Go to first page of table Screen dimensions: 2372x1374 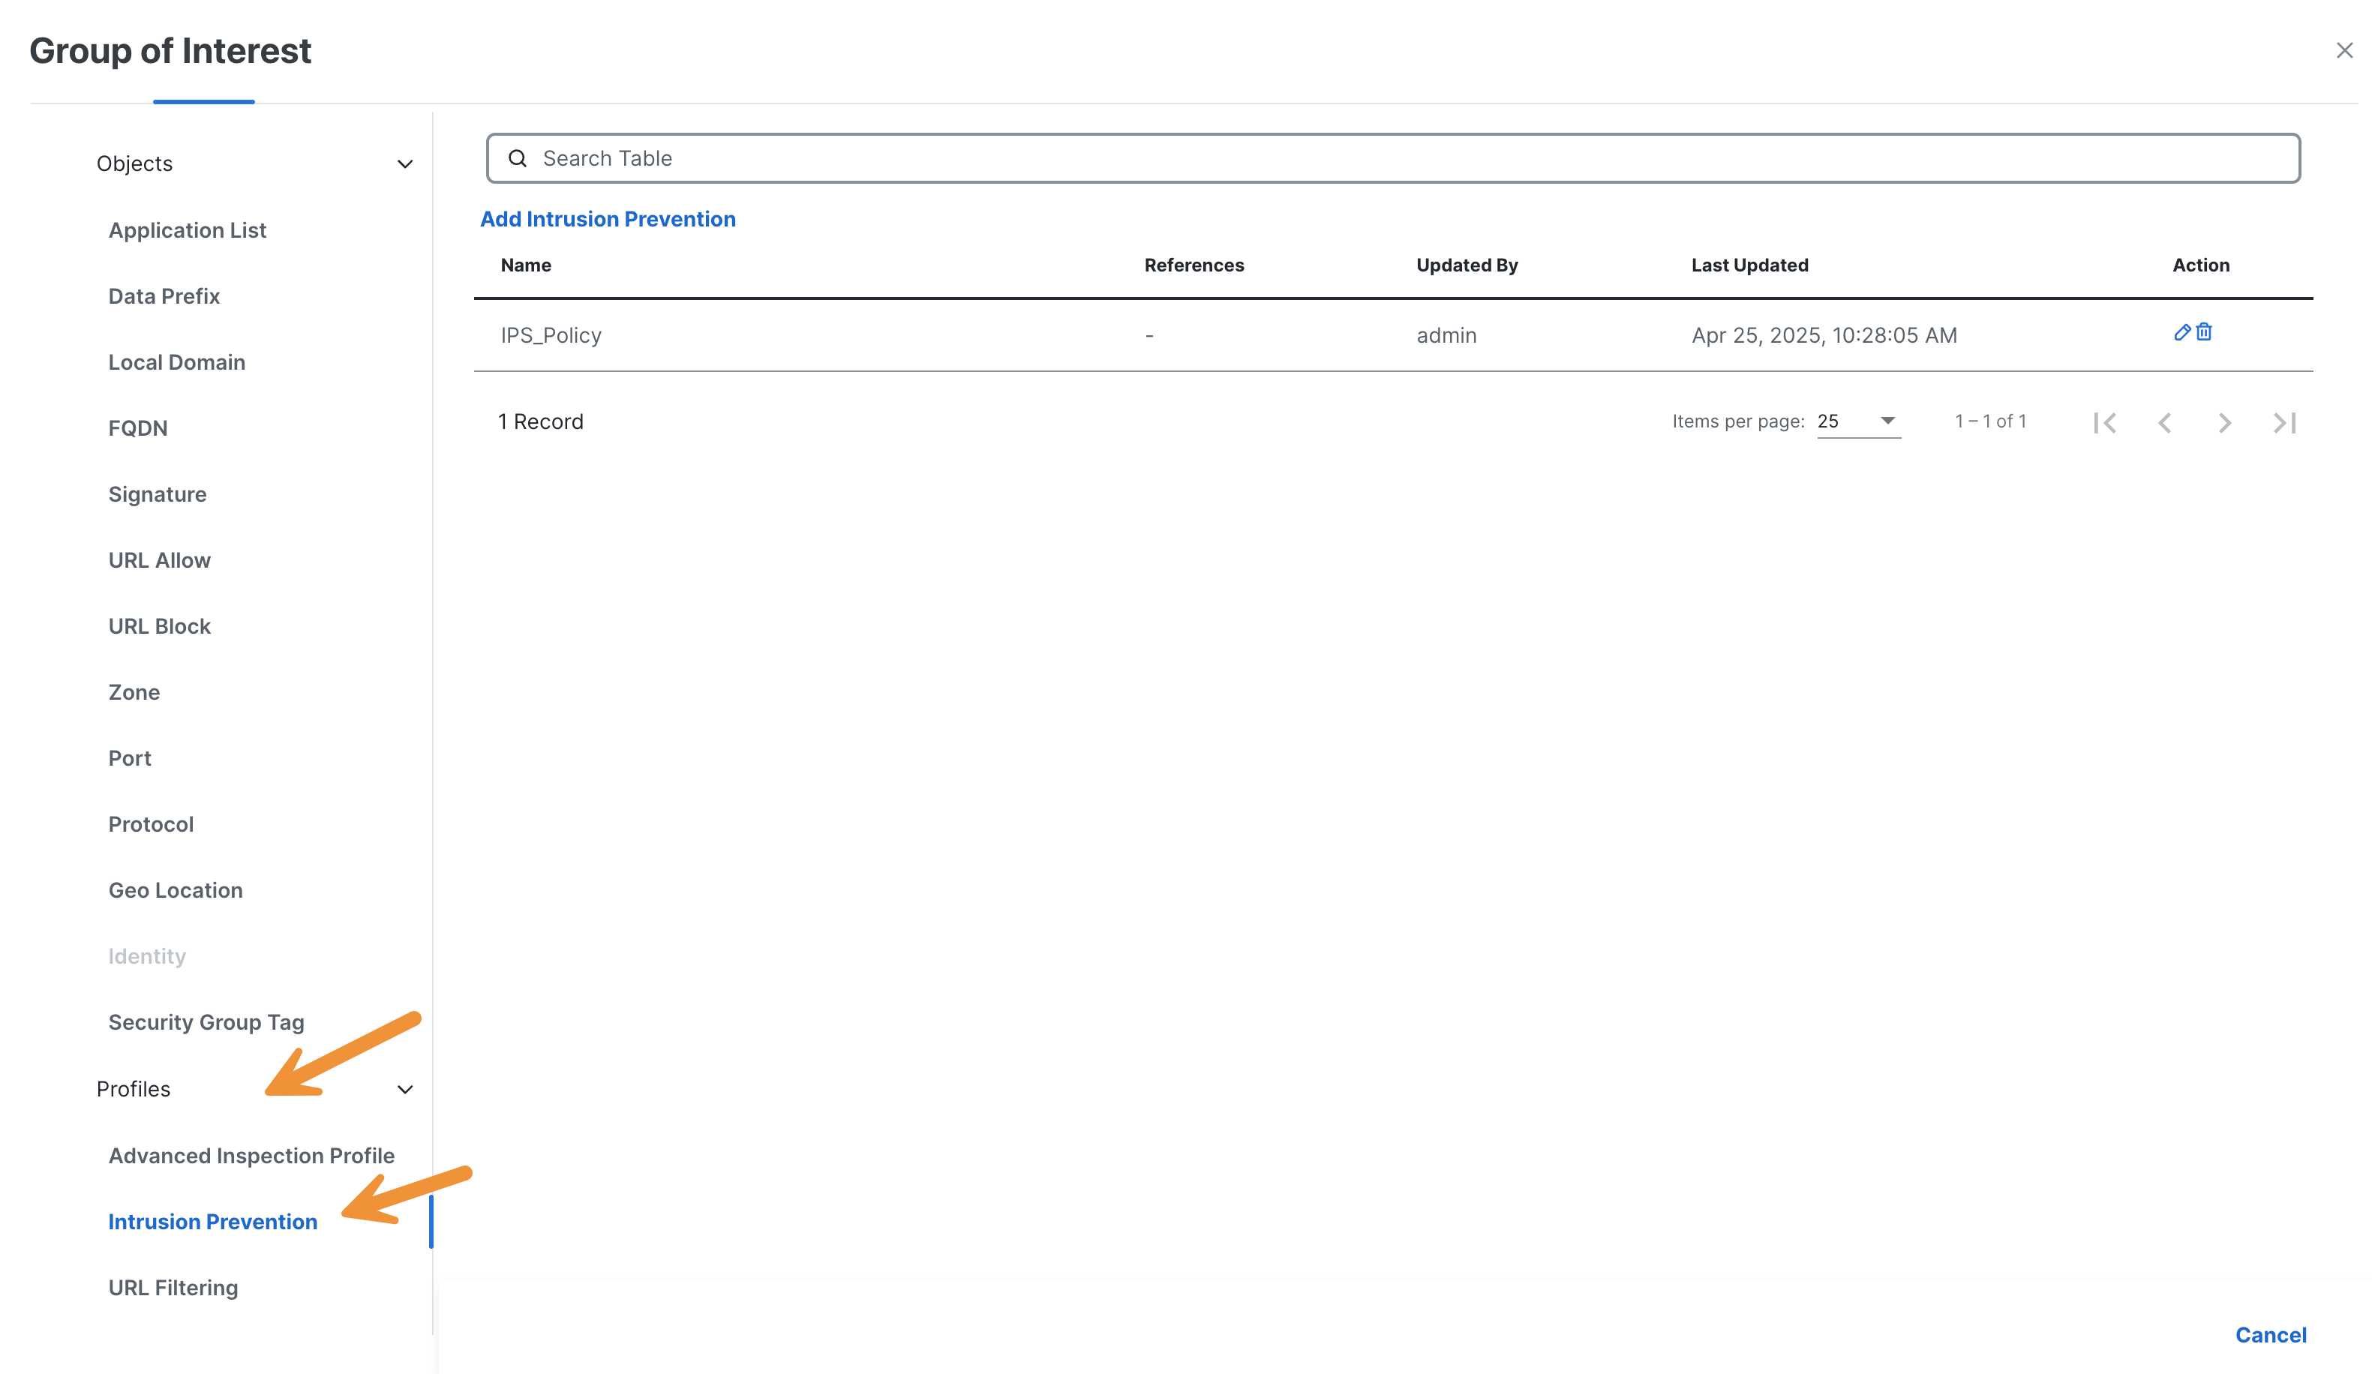tap(2105, 422)
